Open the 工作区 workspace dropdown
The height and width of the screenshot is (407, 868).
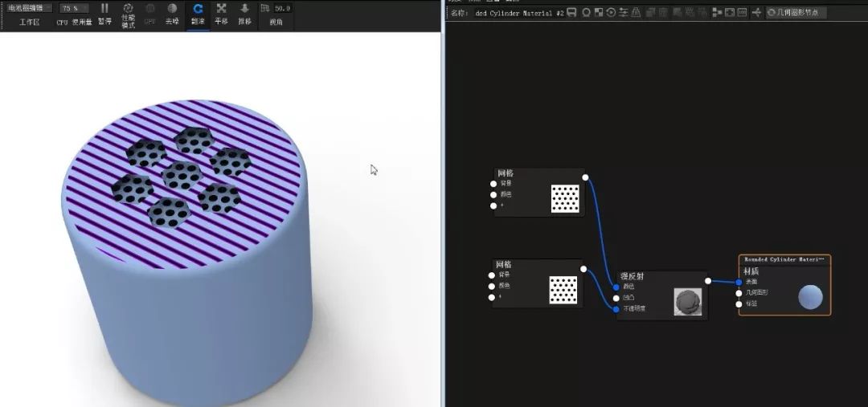coord(30,8)
